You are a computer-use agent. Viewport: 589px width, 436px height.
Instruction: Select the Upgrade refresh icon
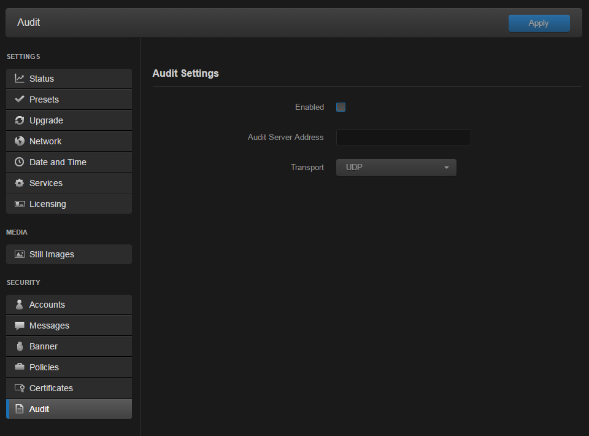(19, 120)
